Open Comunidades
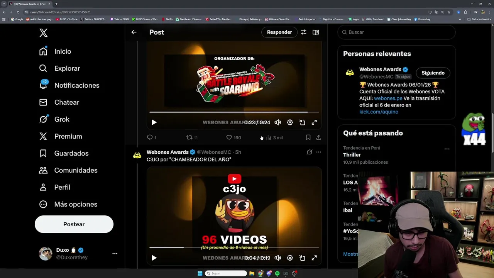Viewport: 494px width, 278px height. [68, 170]
